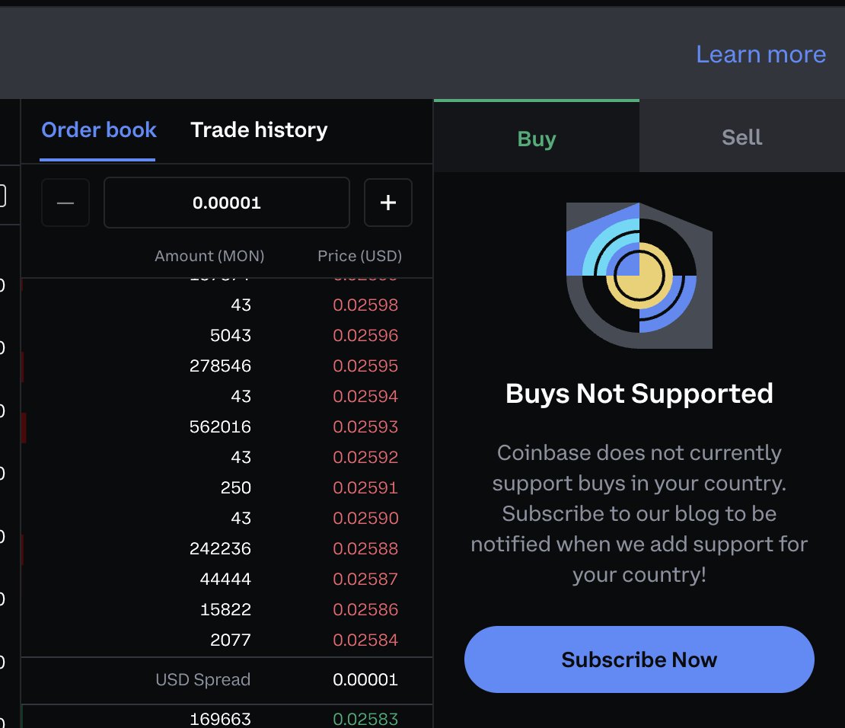Viewport: 845px width, 728px height.
Task: Decrease order book aggregation with minus icon
Action: (x=65, y=203)
